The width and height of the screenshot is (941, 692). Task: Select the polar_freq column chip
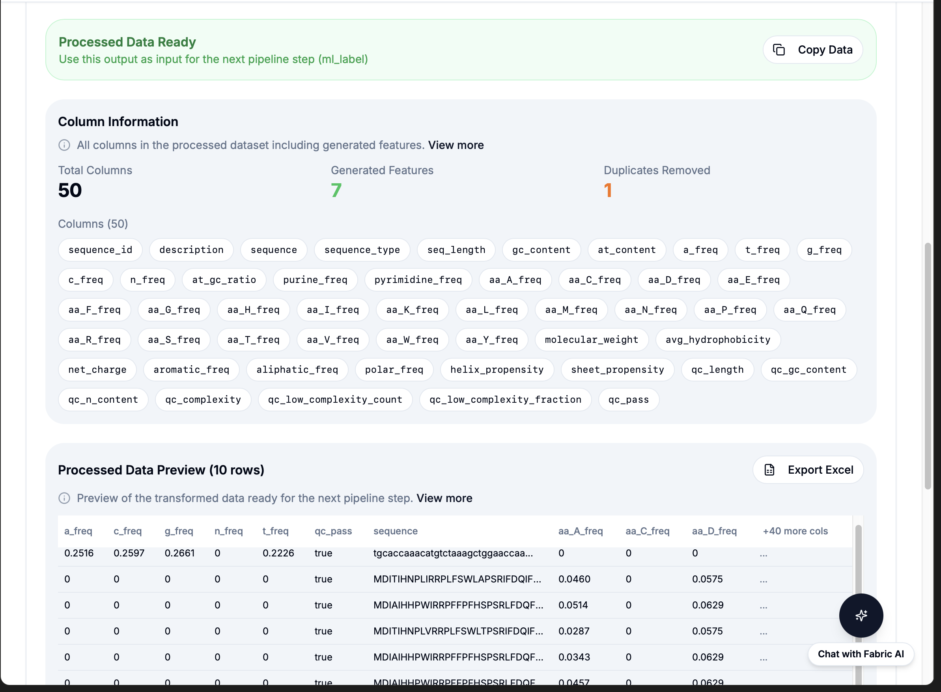coord(394,370)
